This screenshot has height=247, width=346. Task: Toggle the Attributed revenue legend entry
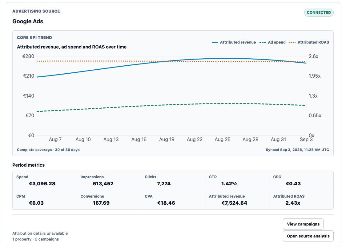(x=234, y=42)
